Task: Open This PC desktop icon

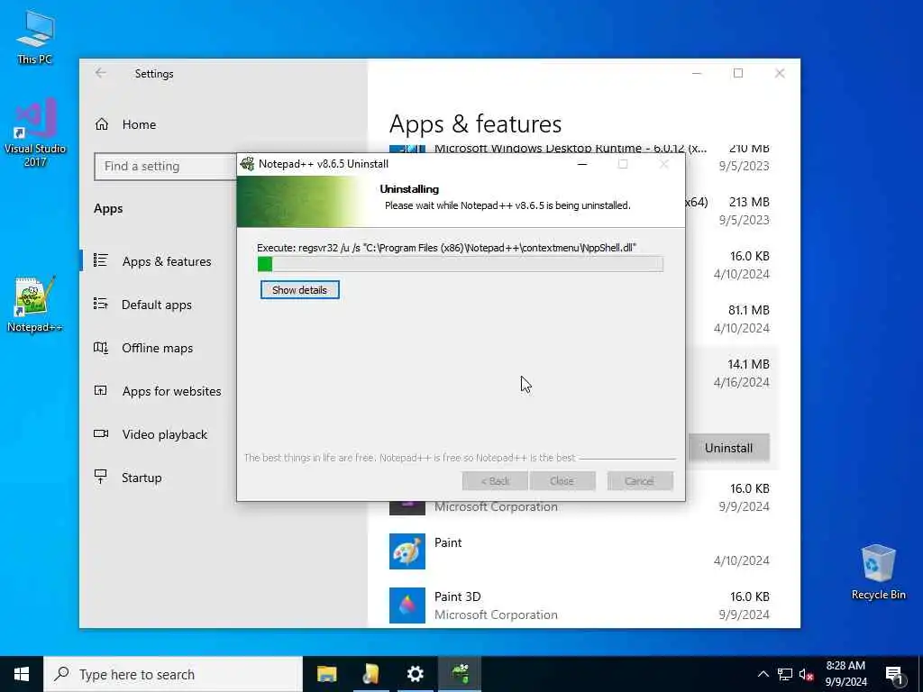Action: [x=35, y=36]
